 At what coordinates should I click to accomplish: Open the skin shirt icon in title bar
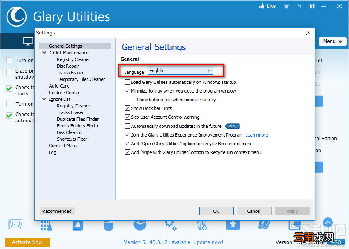coord(286,6)
